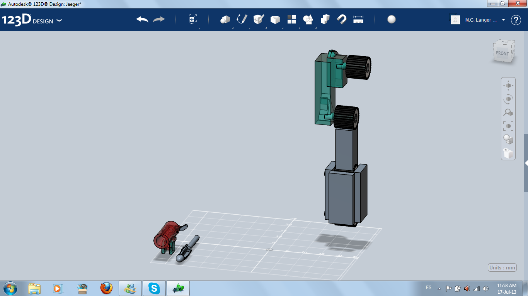Viewport: 528px width, 296px height.
Task: Open Skype from the taskbar
Action: point(154,288)
